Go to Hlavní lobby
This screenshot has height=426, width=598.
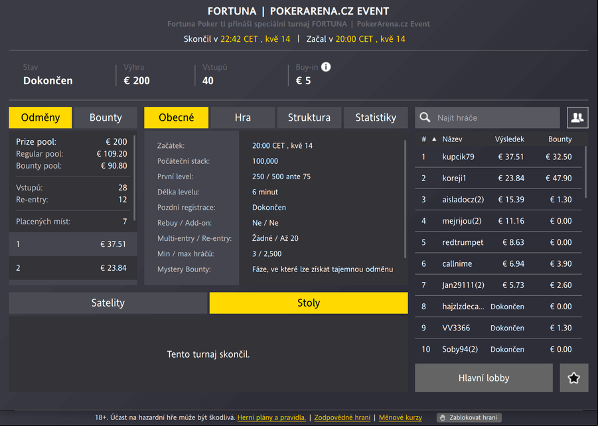click(x=484, y=378)
